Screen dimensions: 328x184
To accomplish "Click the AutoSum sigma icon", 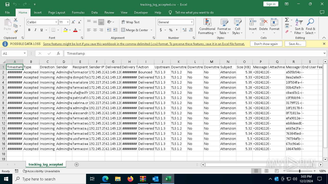I will tap(287, 20).
